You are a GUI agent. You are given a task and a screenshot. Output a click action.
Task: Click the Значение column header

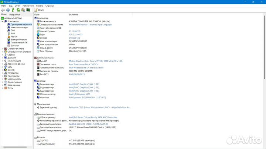(74, 14)
